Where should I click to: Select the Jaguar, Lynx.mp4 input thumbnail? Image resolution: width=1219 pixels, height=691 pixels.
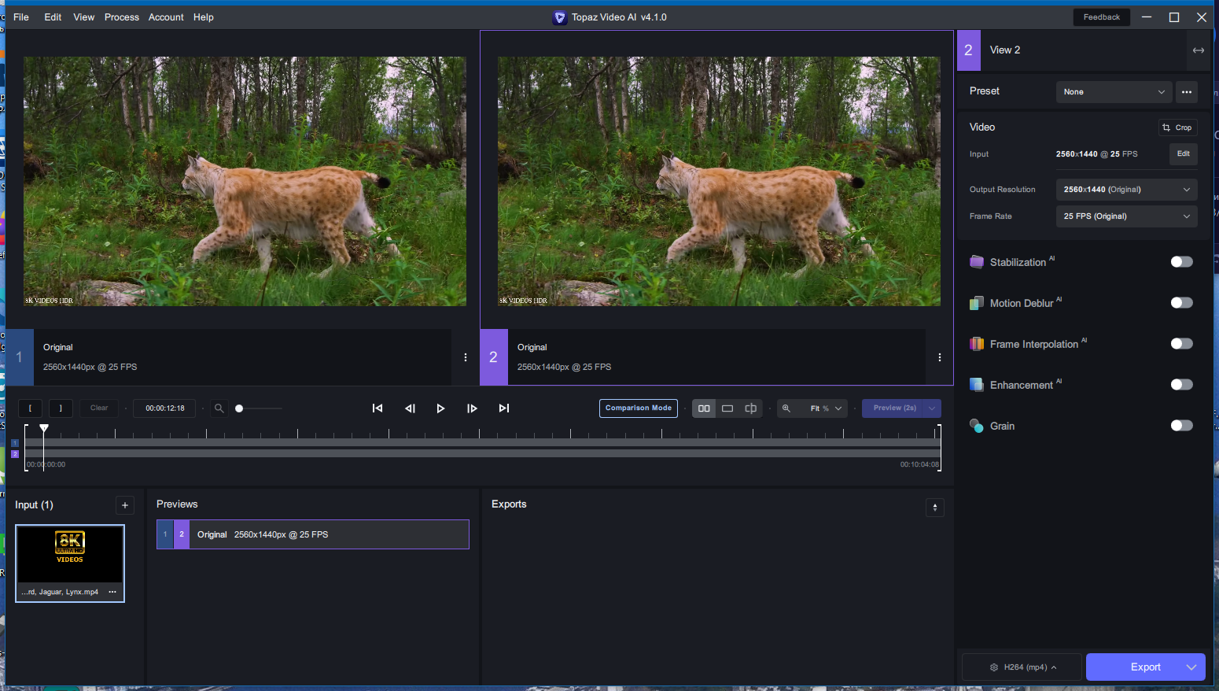click(x=69, y=555)
